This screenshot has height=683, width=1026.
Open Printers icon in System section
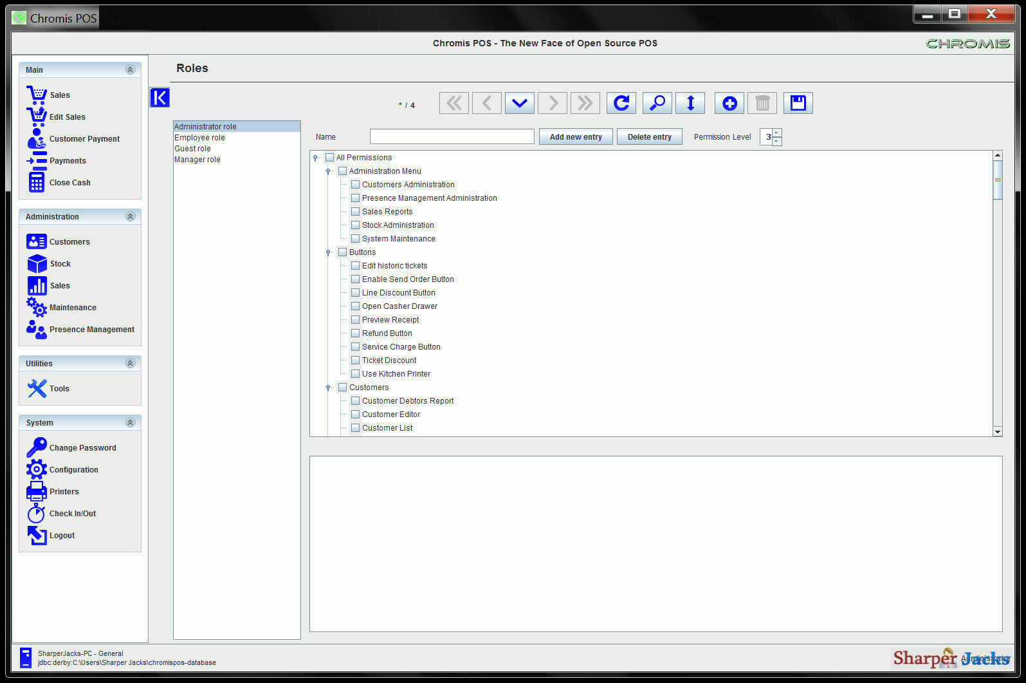pos(37,491)
